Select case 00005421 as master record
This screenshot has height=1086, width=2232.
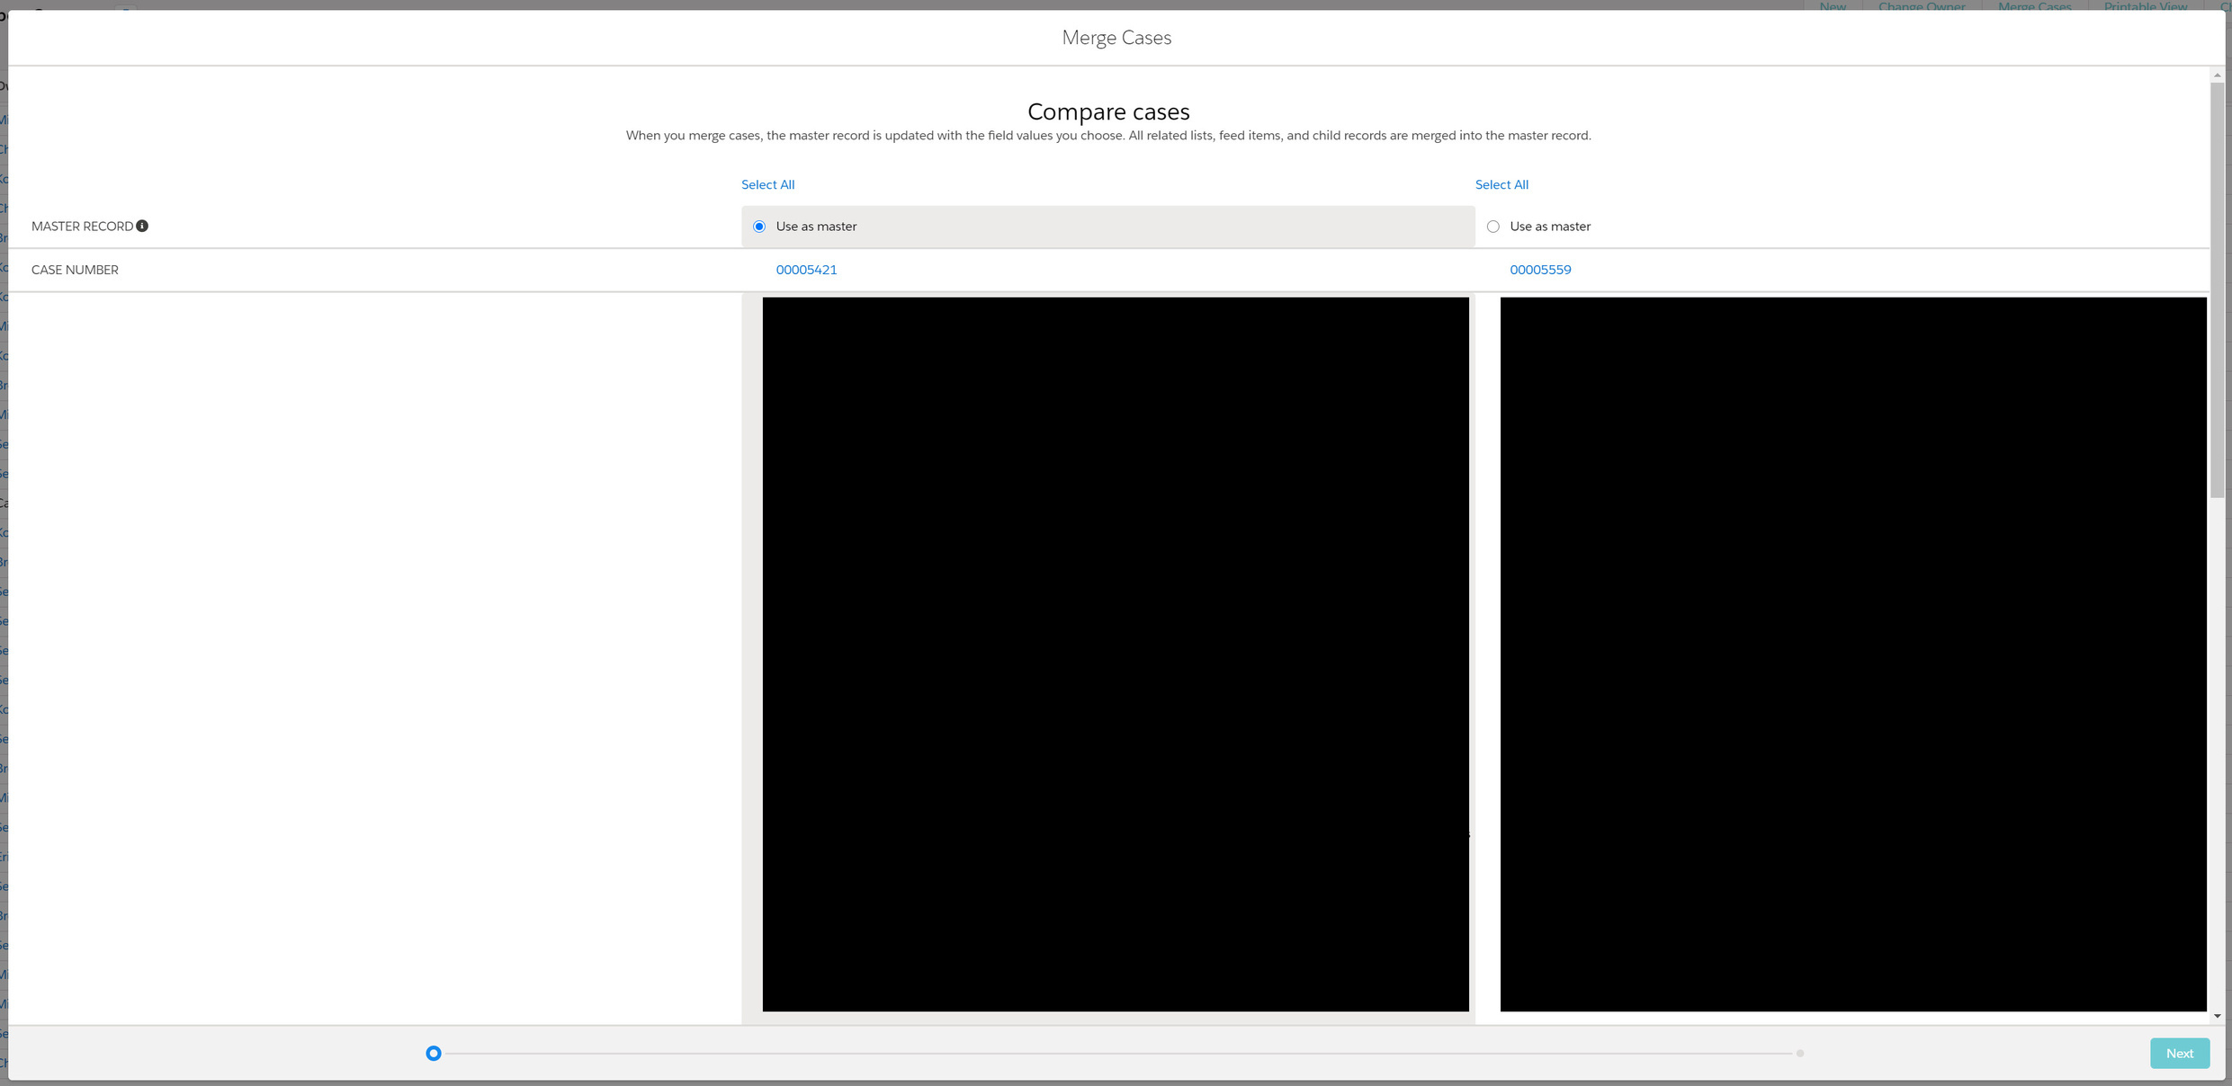click(759, 227)
